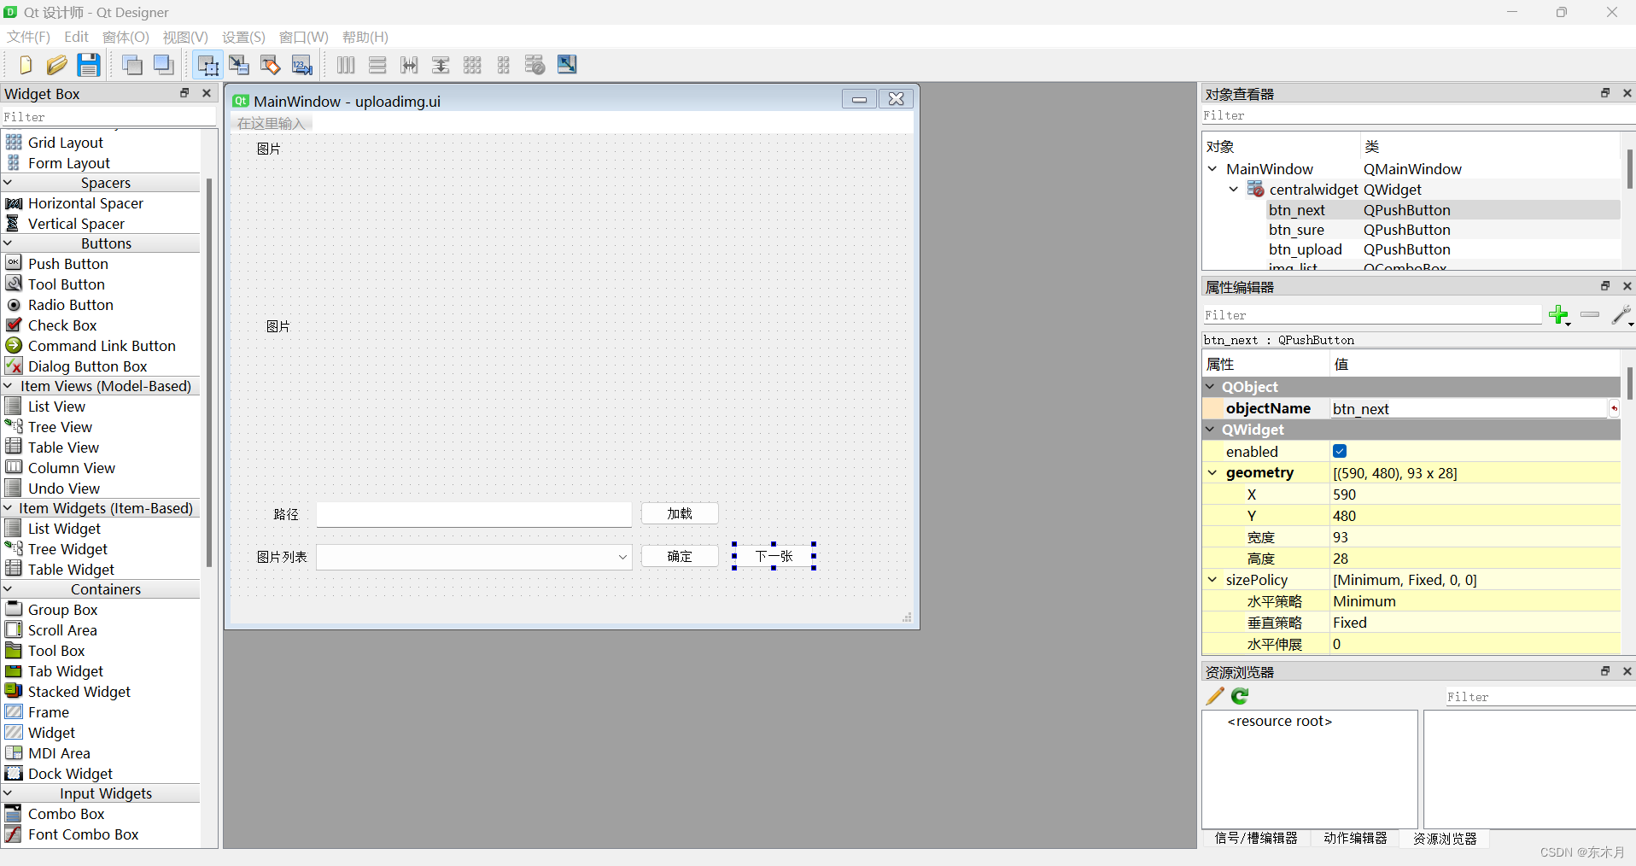Apply vertical layout from toolbar
This screenshot has width=1636, height=866.
tap(377, 65)
